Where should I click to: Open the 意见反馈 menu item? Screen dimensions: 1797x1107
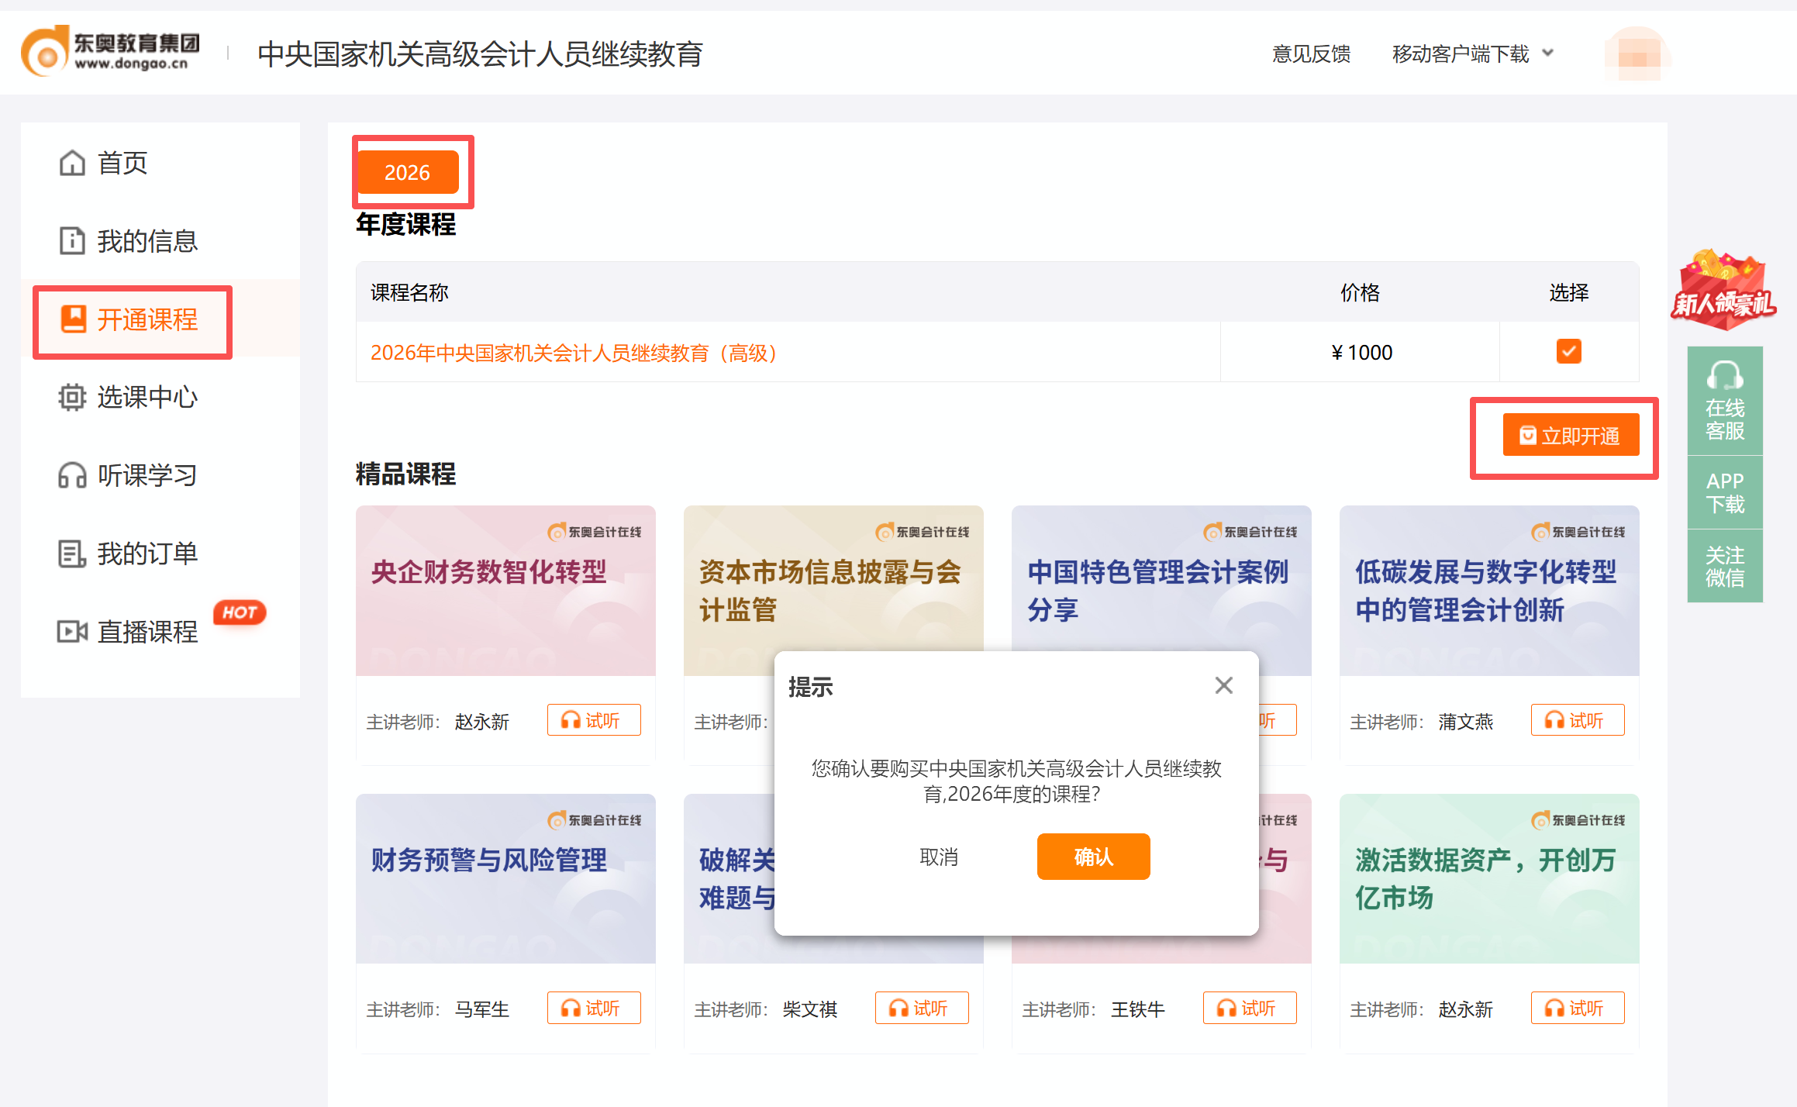(x=1310, y=54)
